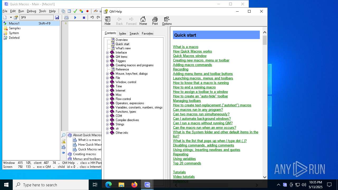338x190 pixels.
Task: Click the blank page New item icon
Action: pyautogui.click(x=5, y=17)
